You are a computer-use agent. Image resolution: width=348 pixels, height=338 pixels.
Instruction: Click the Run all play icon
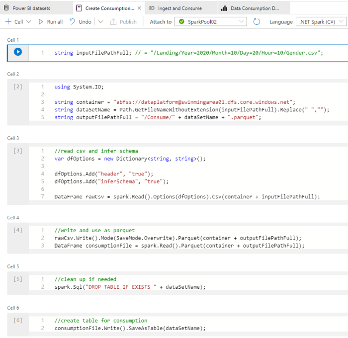coord(41,22)
